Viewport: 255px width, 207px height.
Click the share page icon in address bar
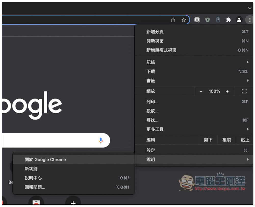coord(173,20)
